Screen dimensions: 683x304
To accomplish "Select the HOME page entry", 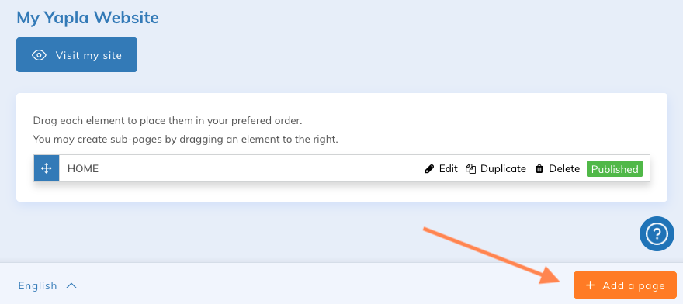I will click(x=83, y=168).
